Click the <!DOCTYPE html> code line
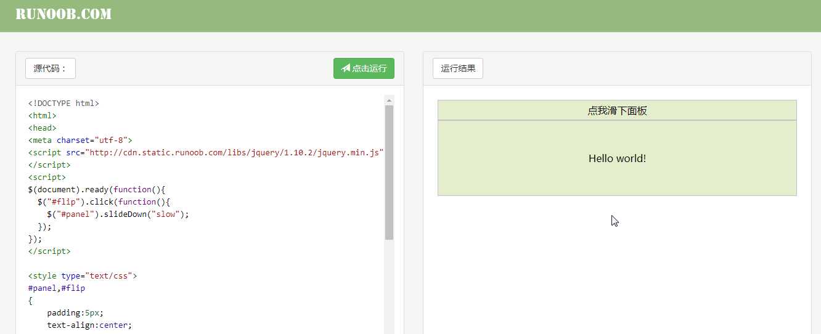The image size is (821, 334). [63, 104]
